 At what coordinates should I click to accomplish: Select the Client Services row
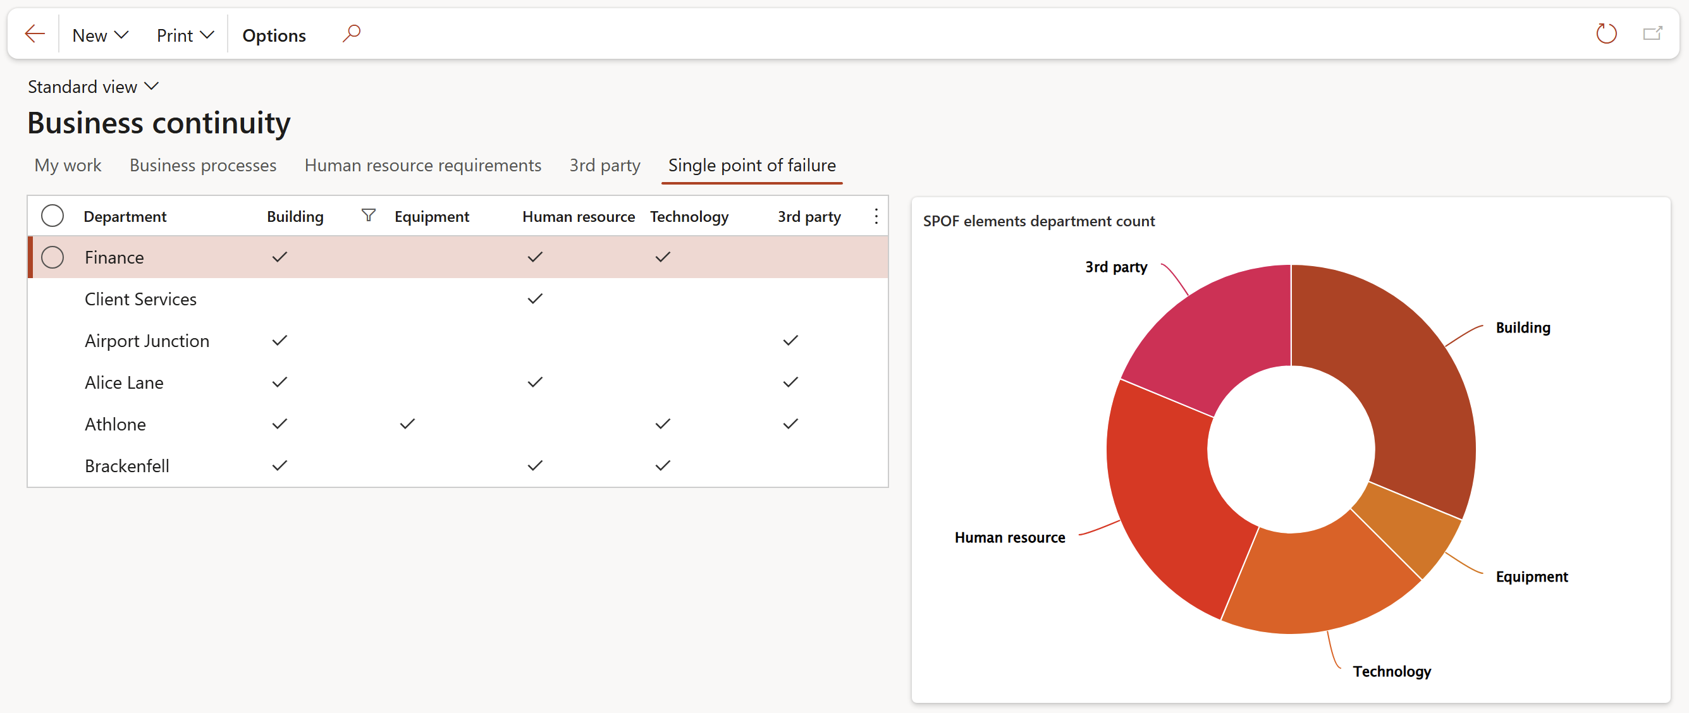tap(140, 299)
